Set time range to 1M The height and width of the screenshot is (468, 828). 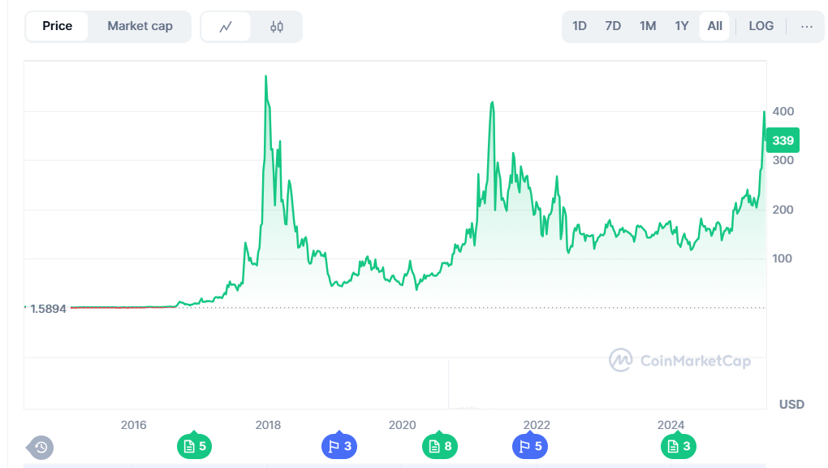[x=648, y=26]
